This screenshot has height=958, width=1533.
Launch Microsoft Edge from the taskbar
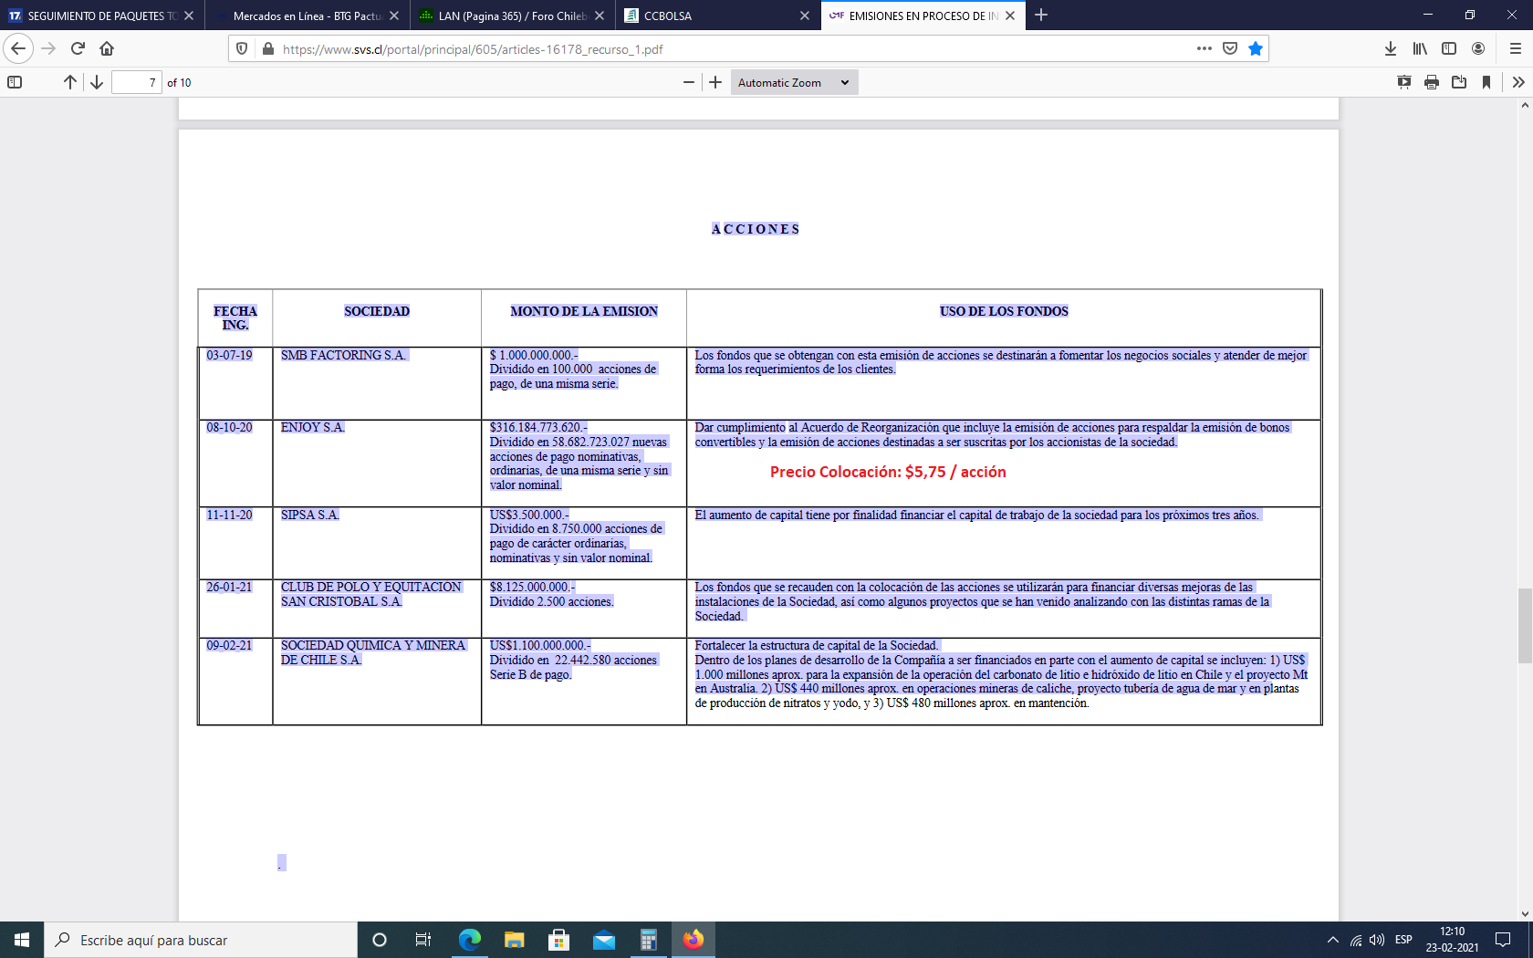(x=470, y=940)
